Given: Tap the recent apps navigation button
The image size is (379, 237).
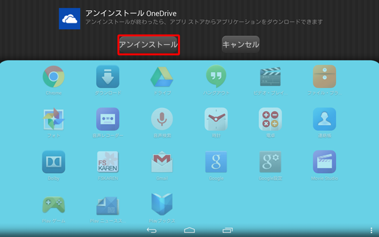Looking at the screenshot, I should 227,230.
